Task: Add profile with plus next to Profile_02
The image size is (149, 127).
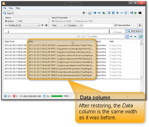Action: click(x=42, y=25)
